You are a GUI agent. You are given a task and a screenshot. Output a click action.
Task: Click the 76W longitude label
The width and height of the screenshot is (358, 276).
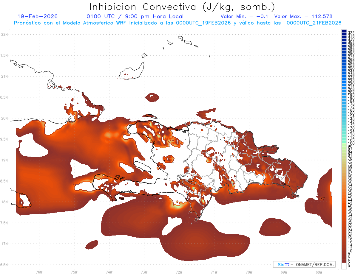coord(39,272)
